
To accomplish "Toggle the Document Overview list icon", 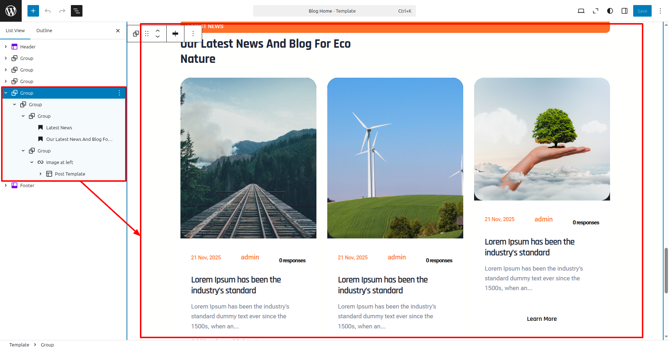I will coord(77,11).
